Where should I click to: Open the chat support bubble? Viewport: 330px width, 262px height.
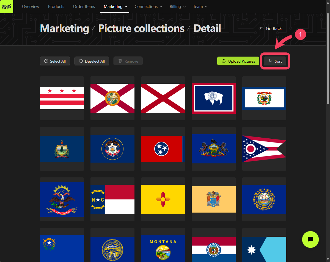(310, 239)
